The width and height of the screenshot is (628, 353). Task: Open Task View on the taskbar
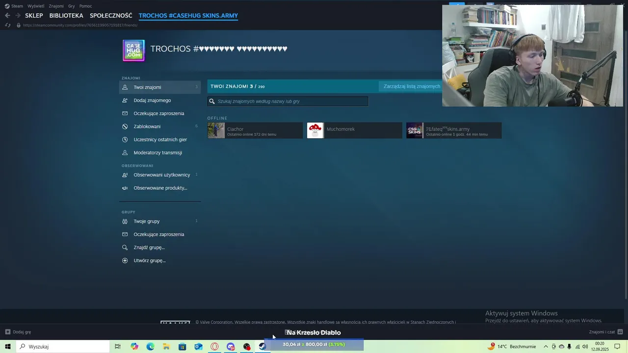(x=118, y=347)
